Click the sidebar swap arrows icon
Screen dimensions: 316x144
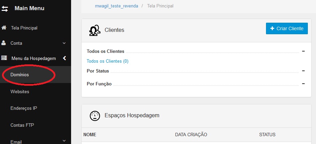5,8
